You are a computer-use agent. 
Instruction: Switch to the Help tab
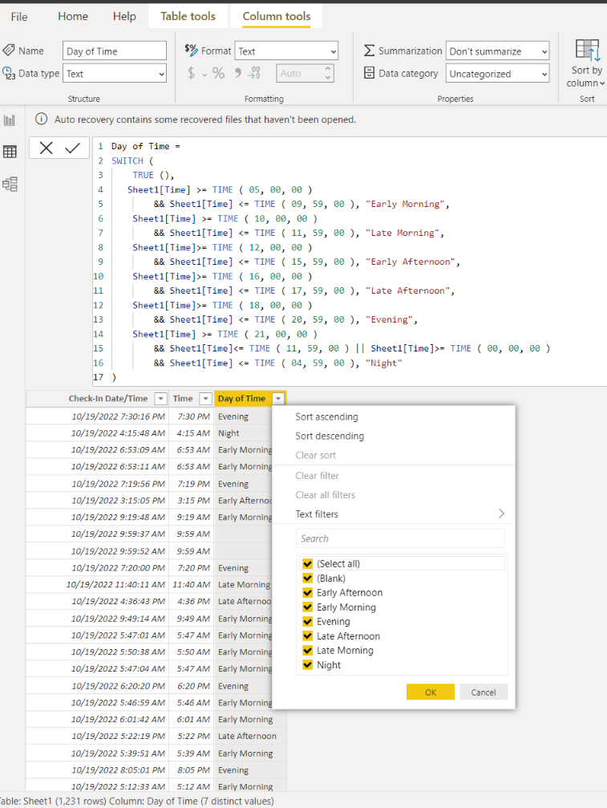pyautogui.click(x=124, y=17)
